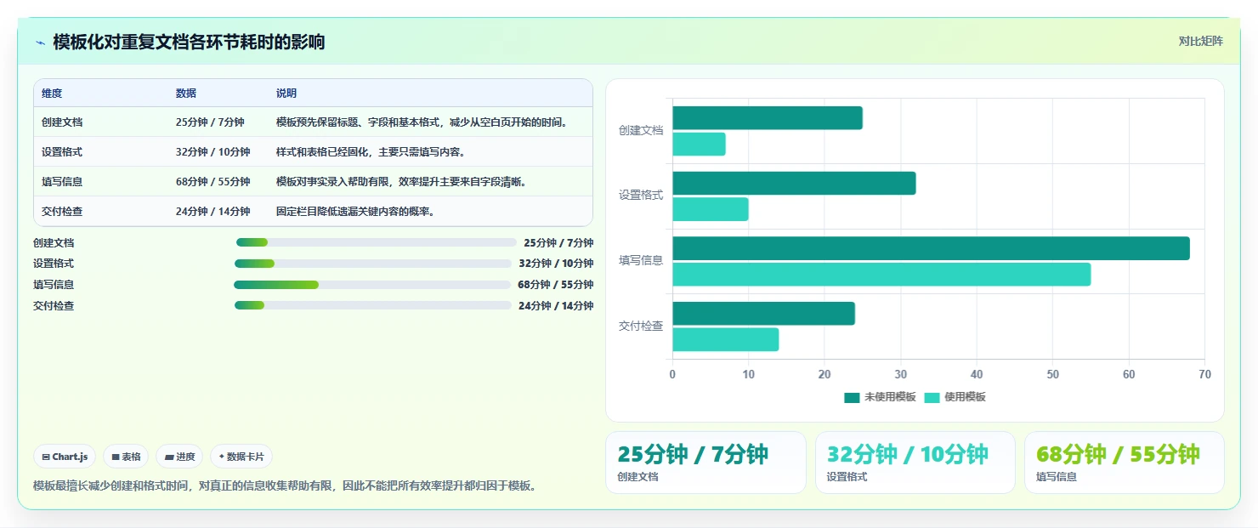This screenshot has width=1258, height=528.
Task: Click the 填写信息 axis label in chart
Action: pyautogui.click(x=641, y=261)
